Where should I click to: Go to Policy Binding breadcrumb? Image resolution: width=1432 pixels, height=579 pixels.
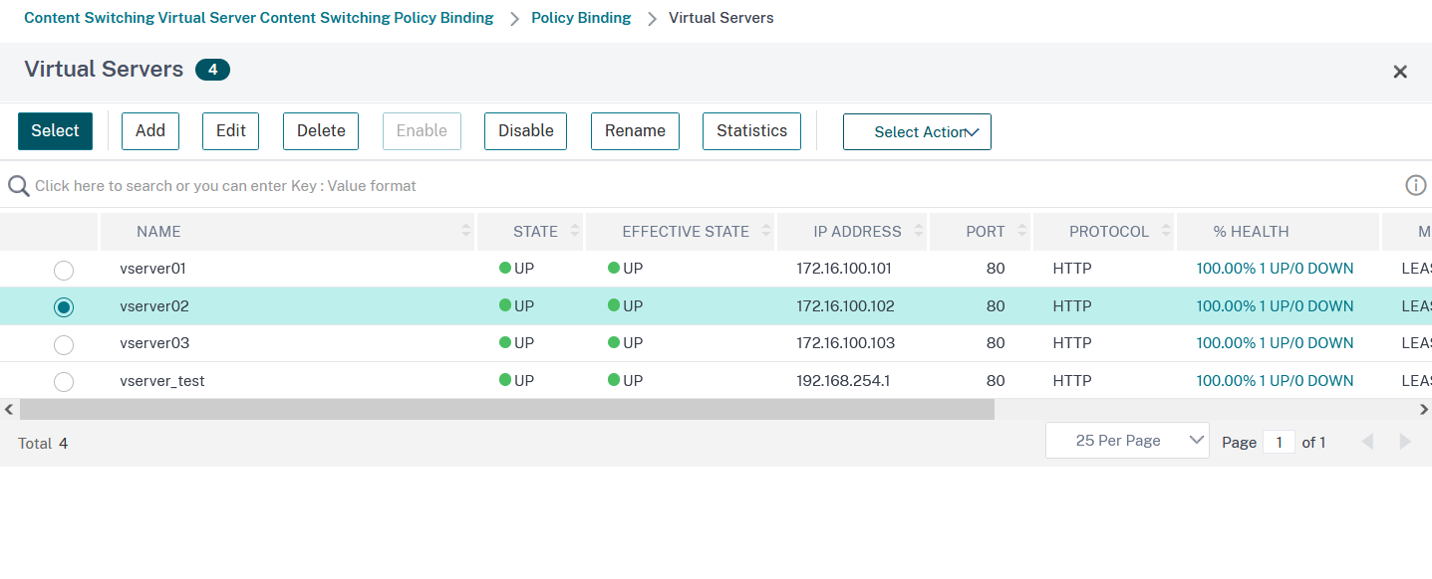click(x=581, y=18)
